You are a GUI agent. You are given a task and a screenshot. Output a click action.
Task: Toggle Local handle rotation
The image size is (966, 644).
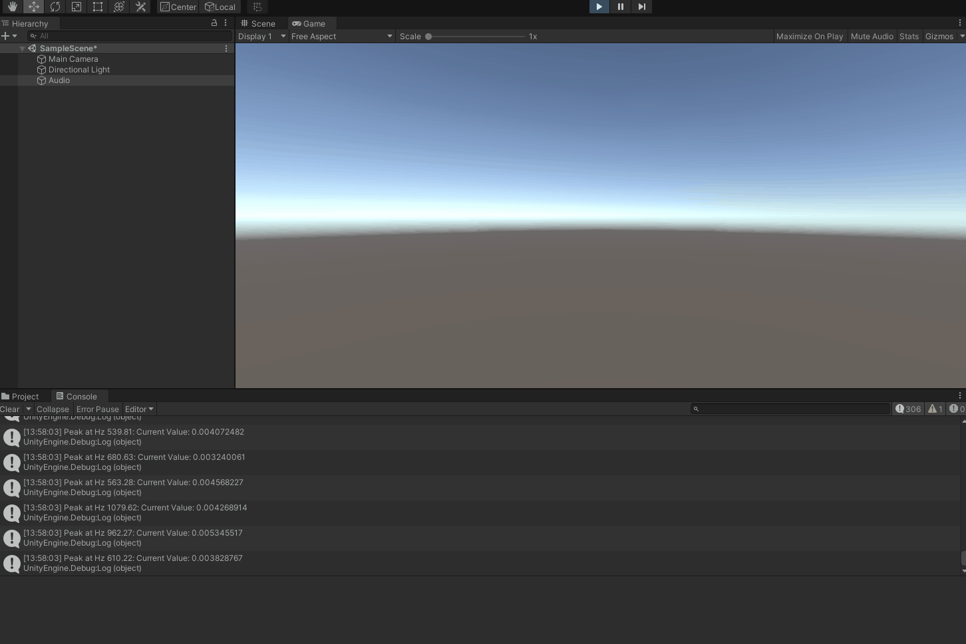220,7
